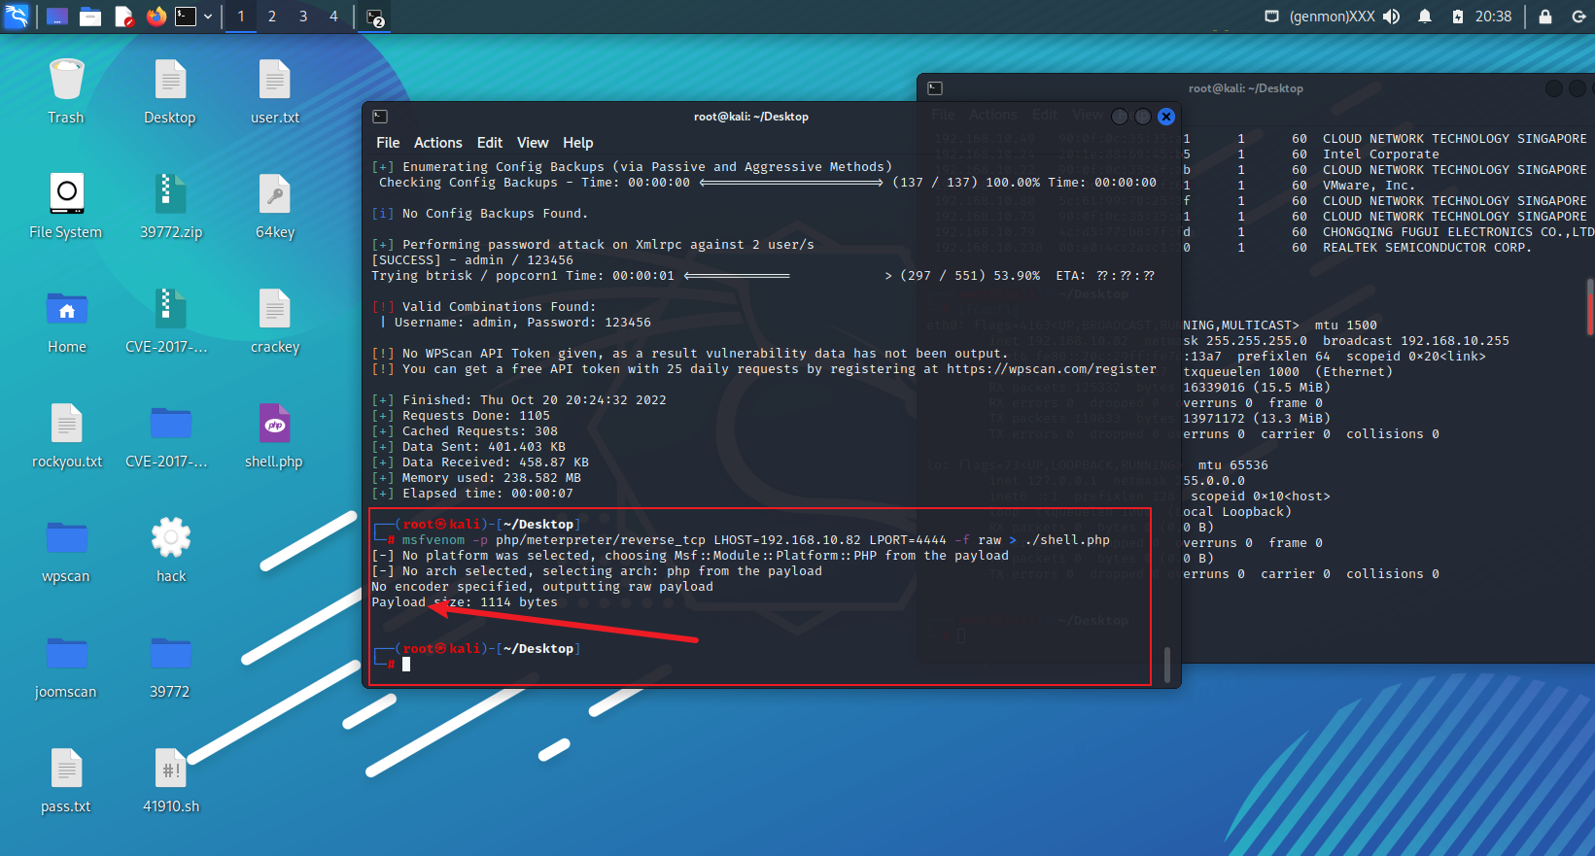Open the Kali applications menu icon
This screenshot has height=856, width=1595.
click(x=17, y=16)
